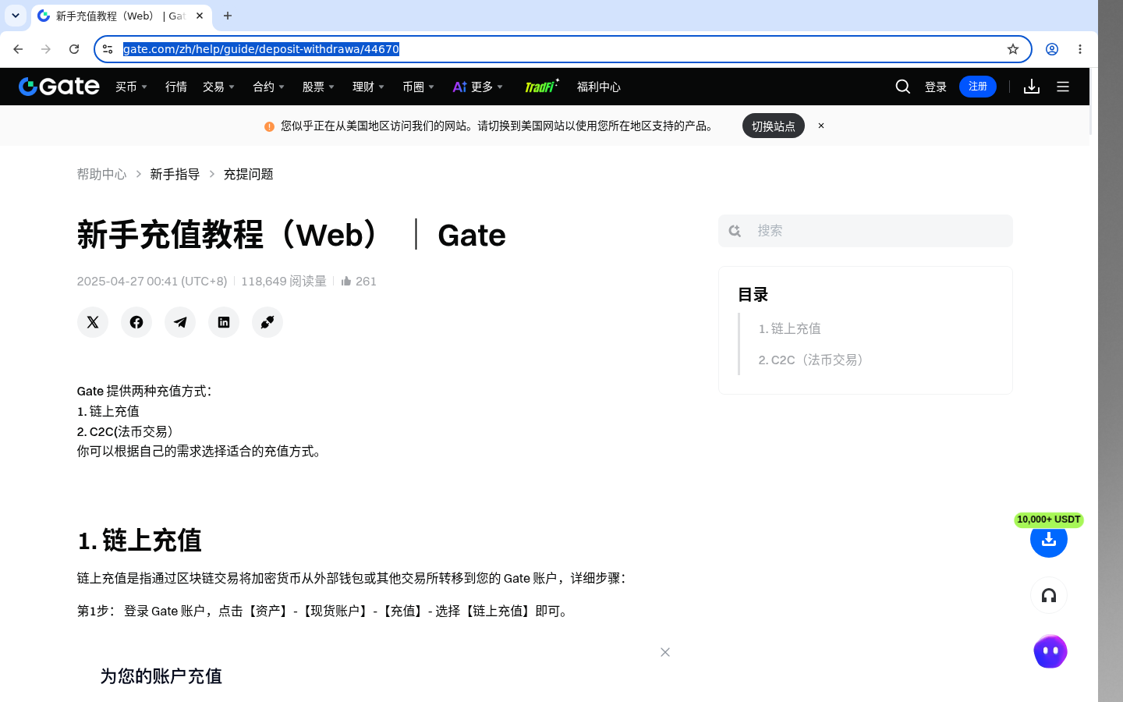Open Chrome three-dot menu
1123x702 pixels.
[1080, 49]
